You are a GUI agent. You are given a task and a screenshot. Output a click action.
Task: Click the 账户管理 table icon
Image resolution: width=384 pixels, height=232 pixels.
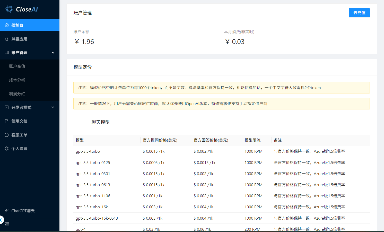(x=7, y=53)
